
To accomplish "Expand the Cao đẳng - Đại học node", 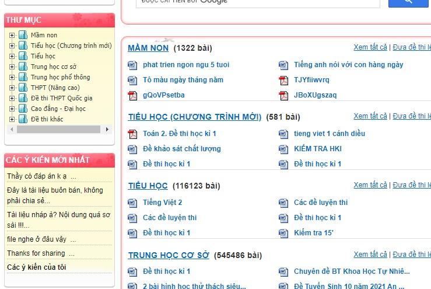I will [12, 109].
